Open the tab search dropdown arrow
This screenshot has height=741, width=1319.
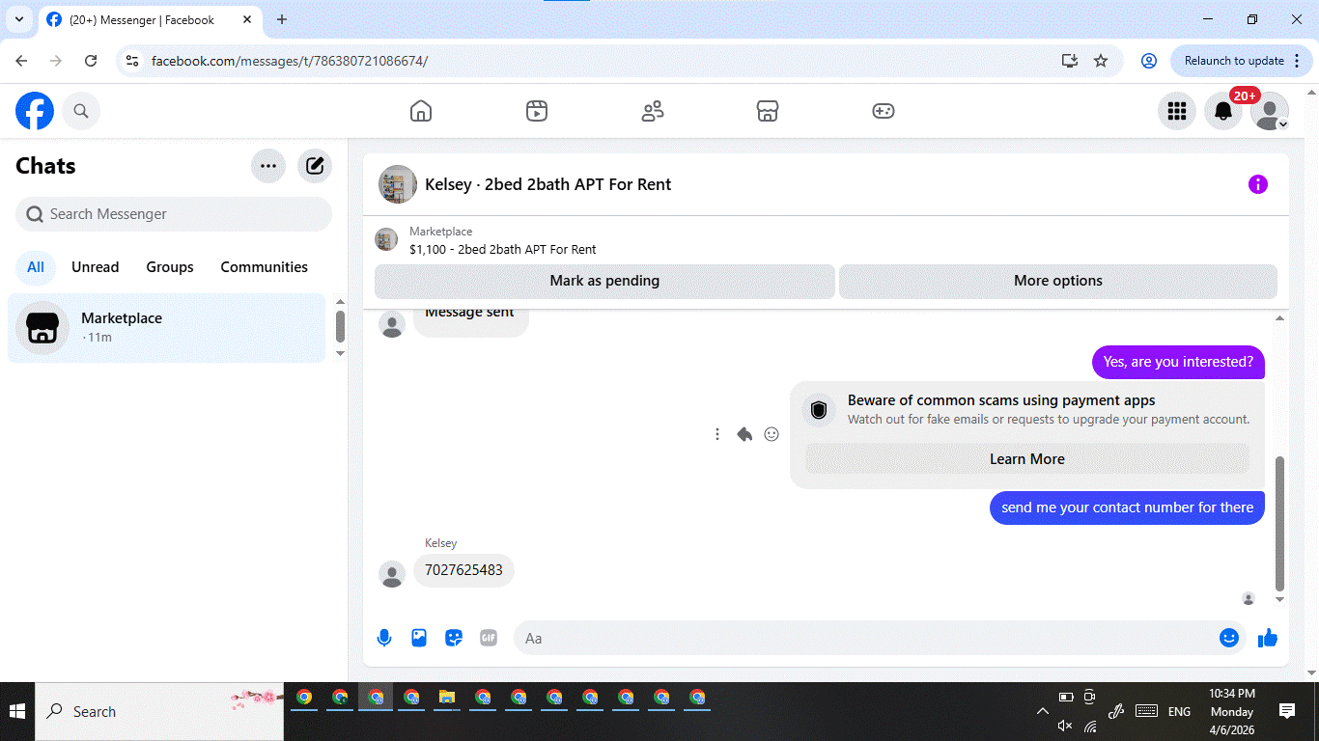(x=19, y=19)
